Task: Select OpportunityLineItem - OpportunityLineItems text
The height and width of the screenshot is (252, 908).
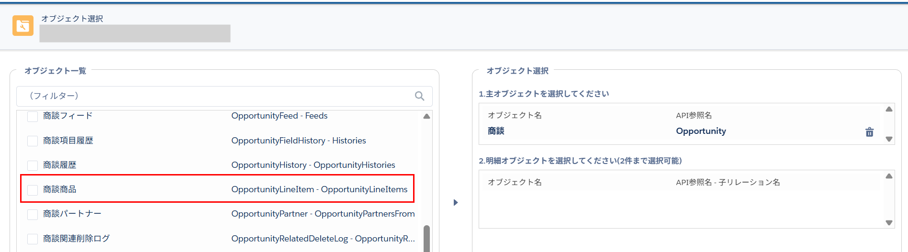Action: 319,189
